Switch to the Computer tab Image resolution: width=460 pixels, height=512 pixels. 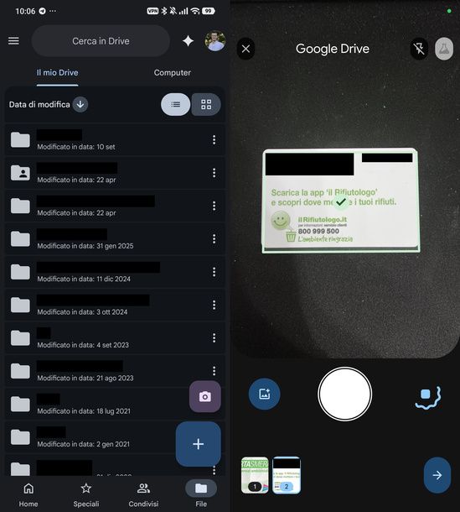point(172,72)
